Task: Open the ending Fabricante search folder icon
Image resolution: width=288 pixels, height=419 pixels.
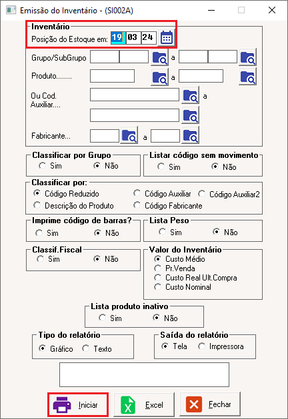Action: tap(191, 135)
